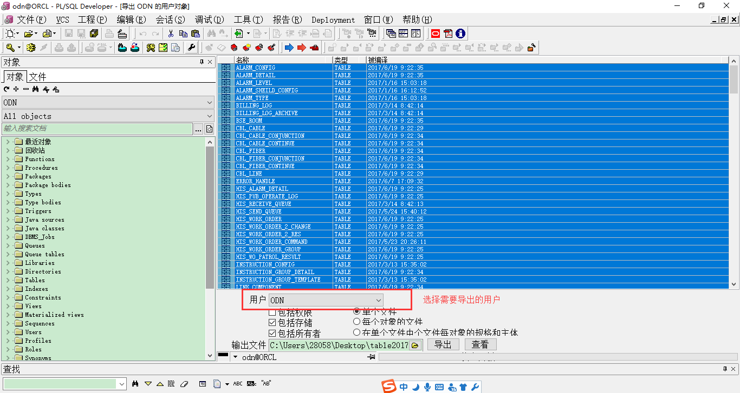Expand the Sequences tree node
The width and height of the screenshot is (740, 393).
coord(8,323)
